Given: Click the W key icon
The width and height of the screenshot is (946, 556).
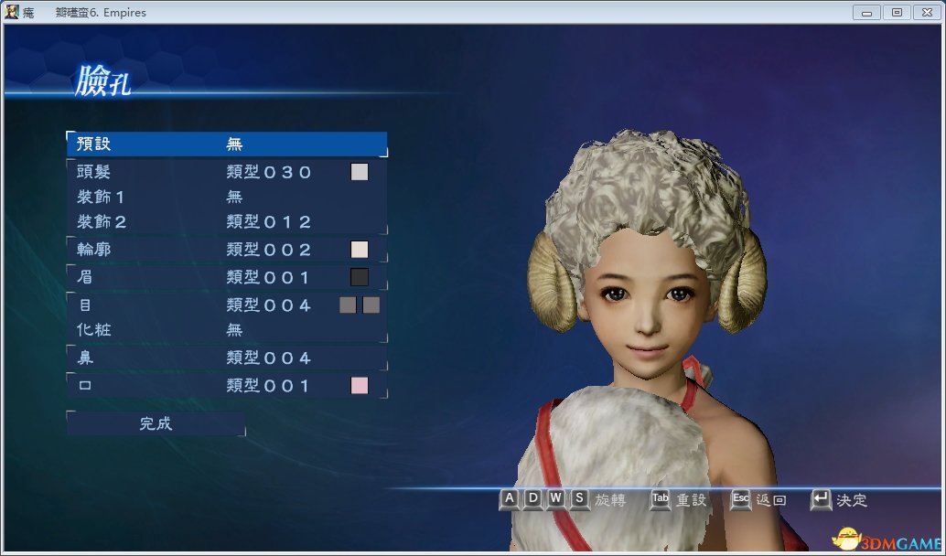Looking at the screenshot, I should point(555,499).
